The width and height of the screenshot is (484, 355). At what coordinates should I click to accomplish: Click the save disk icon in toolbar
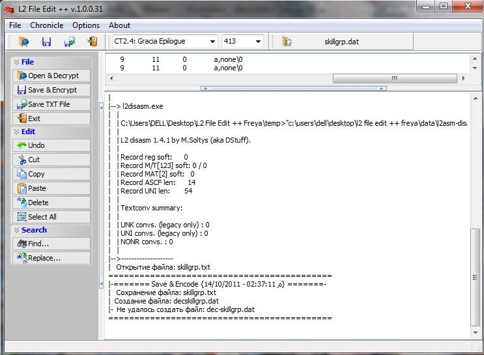point(46,42)
